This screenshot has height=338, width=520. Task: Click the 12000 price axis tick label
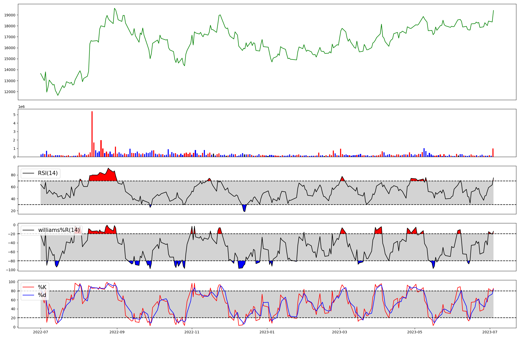(x=10, y=92)
